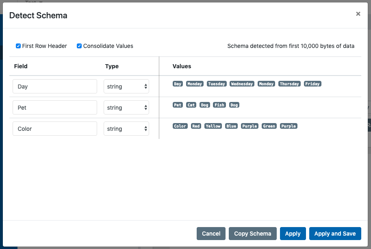Viewport: 371px width, 249px height.
Task: Open the type dropdown for the Color field
Action: 126,128
